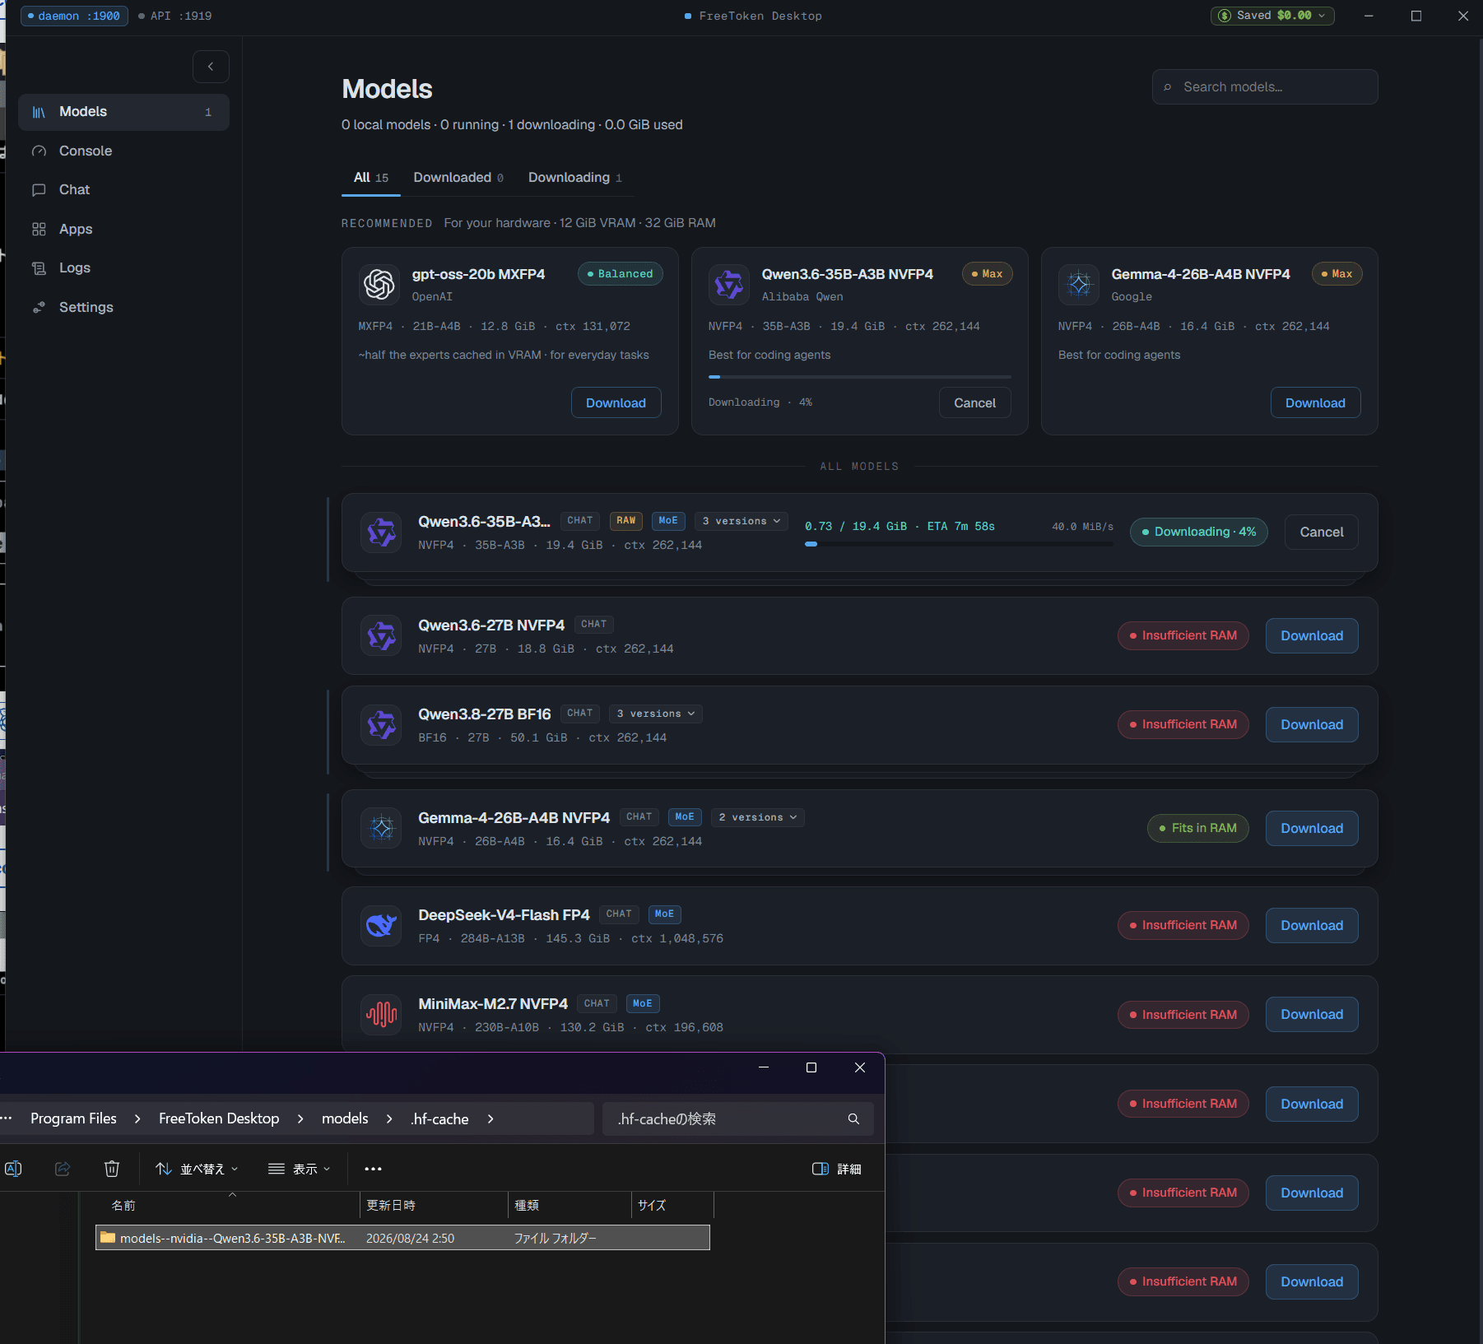Click the search magnifier icon in Explorer

(853, 1118)
